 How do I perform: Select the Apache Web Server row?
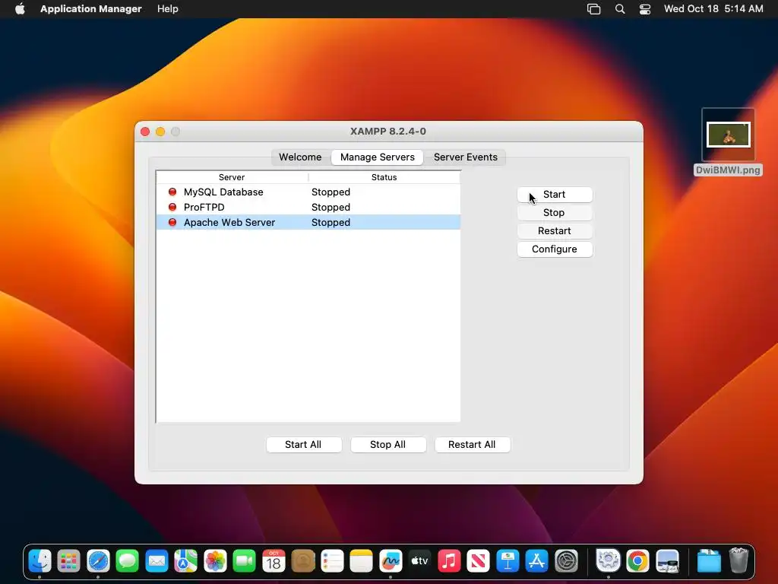(308, 223)
